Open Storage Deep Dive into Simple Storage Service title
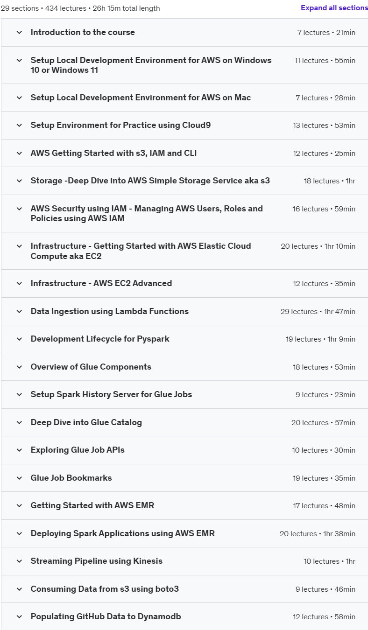This screenshot has width=368, height=630. (150, 181)
